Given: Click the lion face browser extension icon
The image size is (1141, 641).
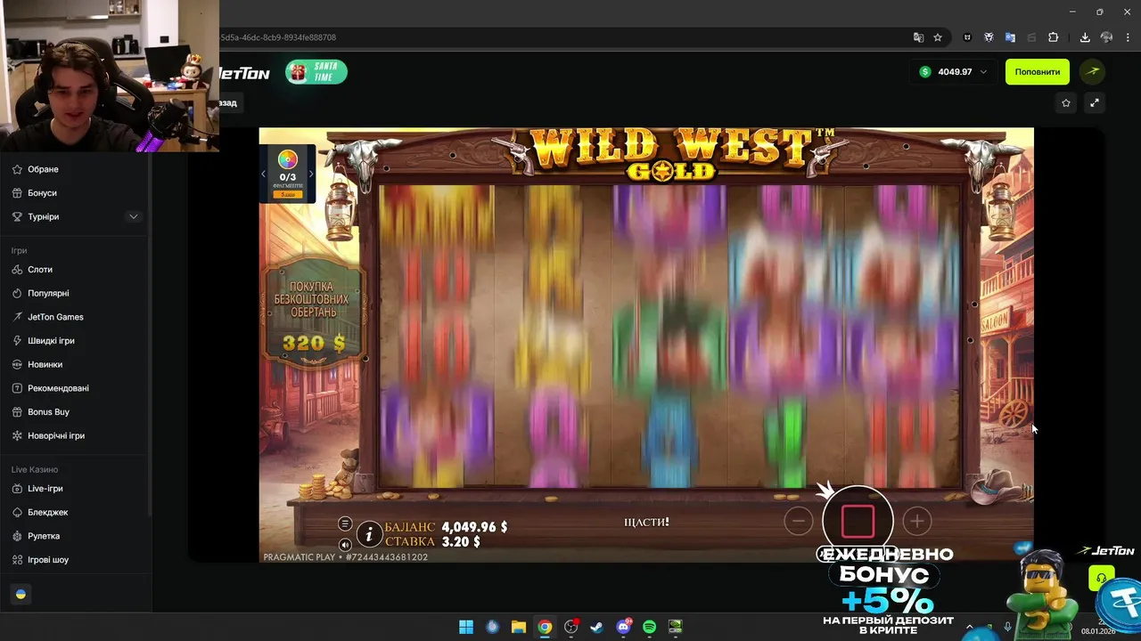Looking at the screenshot, I should point(989,37).
